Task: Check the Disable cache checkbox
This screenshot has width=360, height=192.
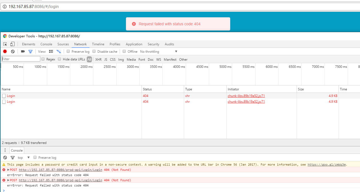Action: [94, 51]
